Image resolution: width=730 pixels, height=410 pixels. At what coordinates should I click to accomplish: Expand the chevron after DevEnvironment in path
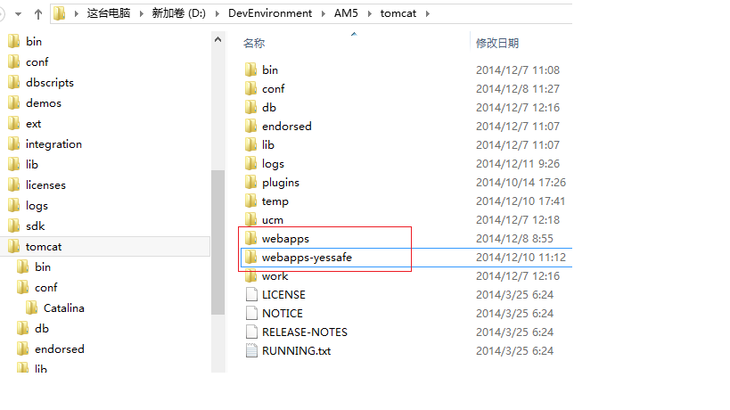(323, 13)
